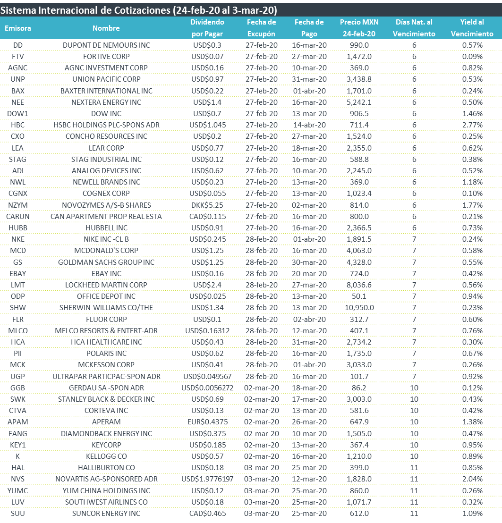Select the 'DD' ticker cell
502x523 pixels.
17,45
